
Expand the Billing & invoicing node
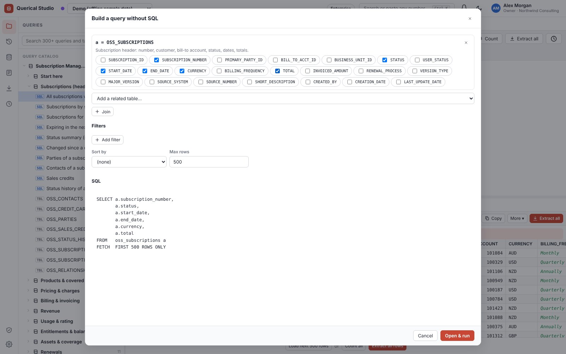[x=29, y=301]
